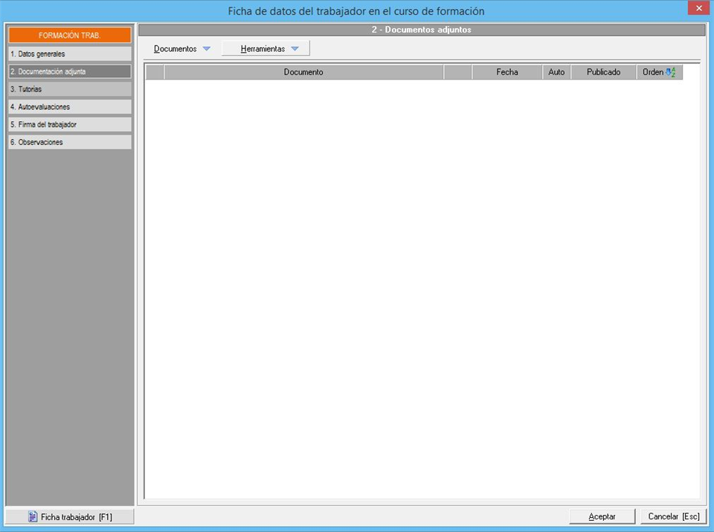Click the sort A-Z icon in Orden column

pyautogui.click(x=671, y=72)
